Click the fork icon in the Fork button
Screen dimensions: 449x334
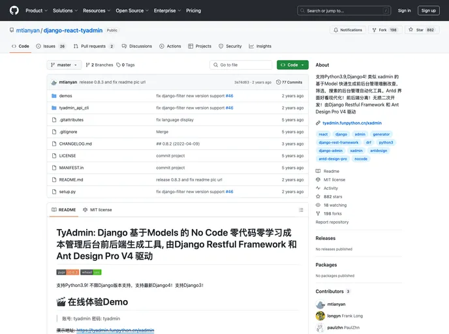coord(374,30)
